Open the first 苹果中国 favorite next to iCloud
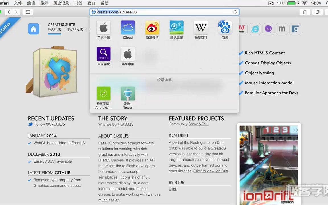The image size is (328, 205). [104, 30]
